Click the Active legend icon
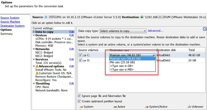 coord(115,107)
